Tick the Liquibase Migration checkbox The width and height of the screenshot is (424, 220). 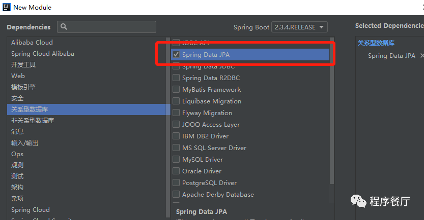point(176,101)
